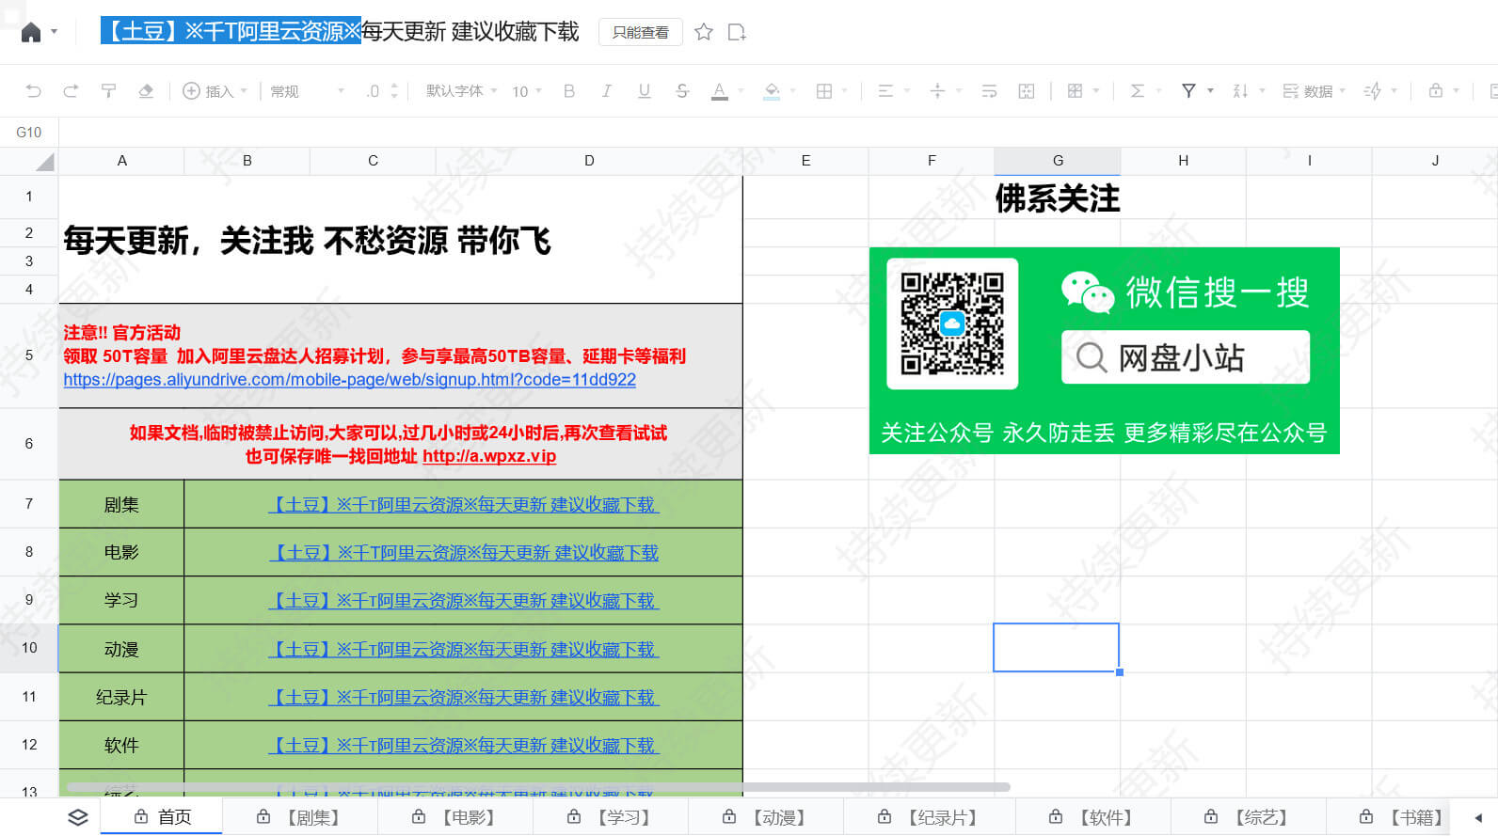Select column G header
The height and width of the screenshot is (836, 1498).
click(x=1058, y=161)
